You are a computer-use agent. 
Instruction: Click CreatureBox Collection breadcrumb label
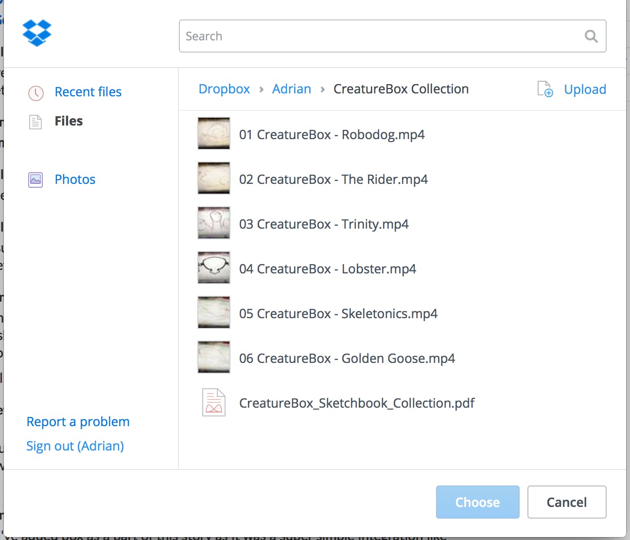(401, 89)
